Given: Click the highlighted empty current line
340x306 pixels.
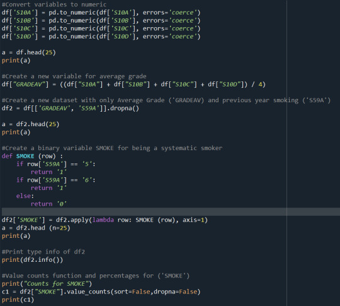Looking at the screenshot, I should click(171, 212).
